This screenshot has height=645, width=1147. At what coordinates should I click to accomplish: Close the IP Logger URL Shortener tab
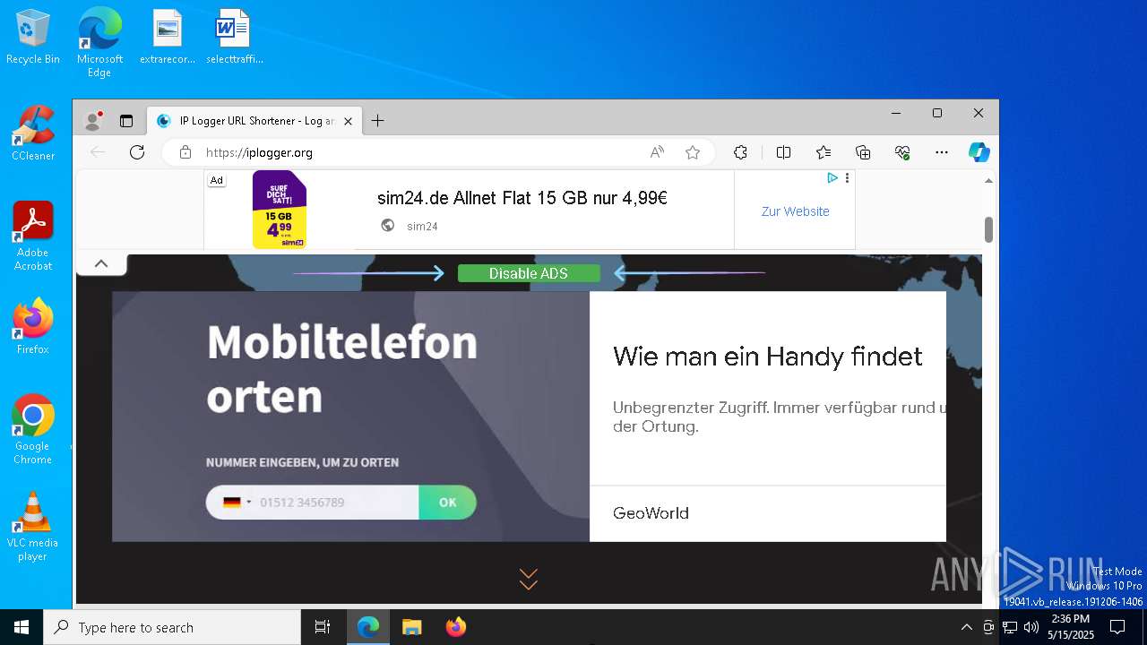(x=349, y=121)
